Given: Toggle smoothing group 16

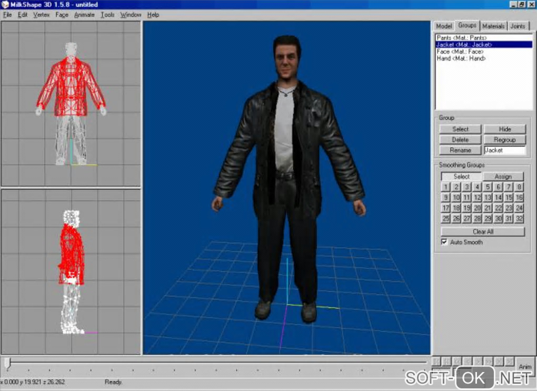Looking at the screenshot, I should tap(519, 198).
